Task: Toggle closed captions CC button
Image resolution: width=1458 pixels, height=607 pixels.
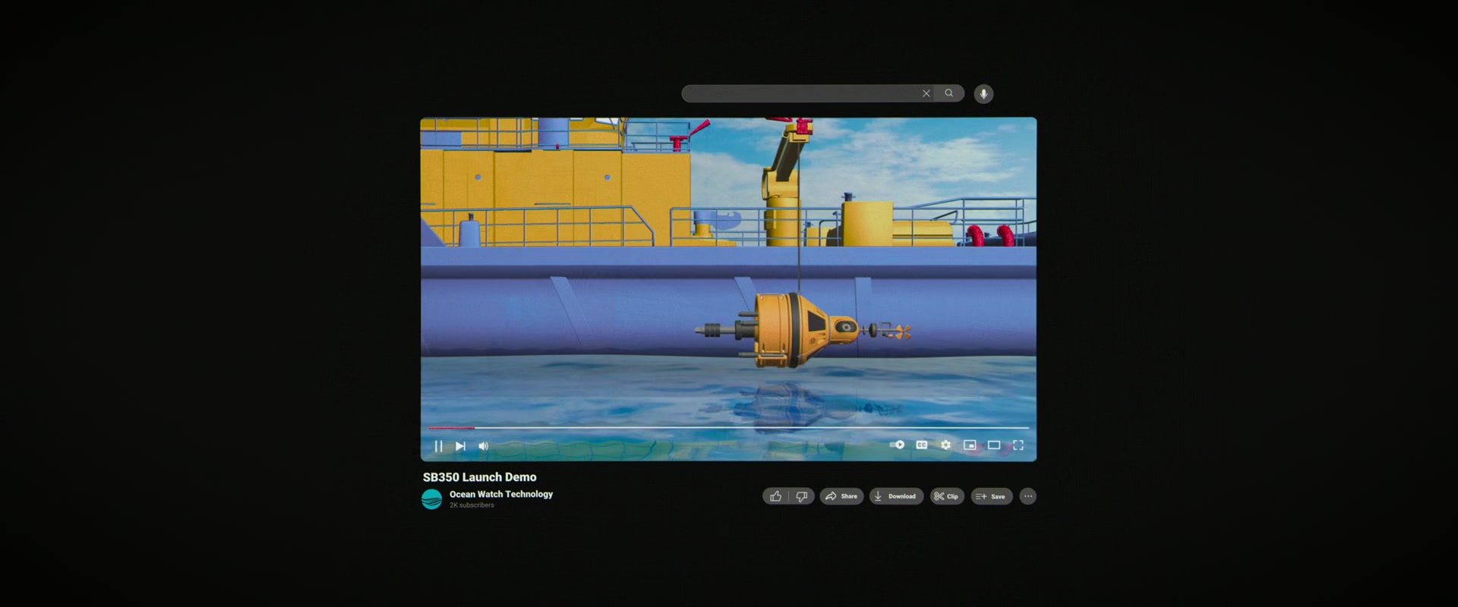Action: 921,445
